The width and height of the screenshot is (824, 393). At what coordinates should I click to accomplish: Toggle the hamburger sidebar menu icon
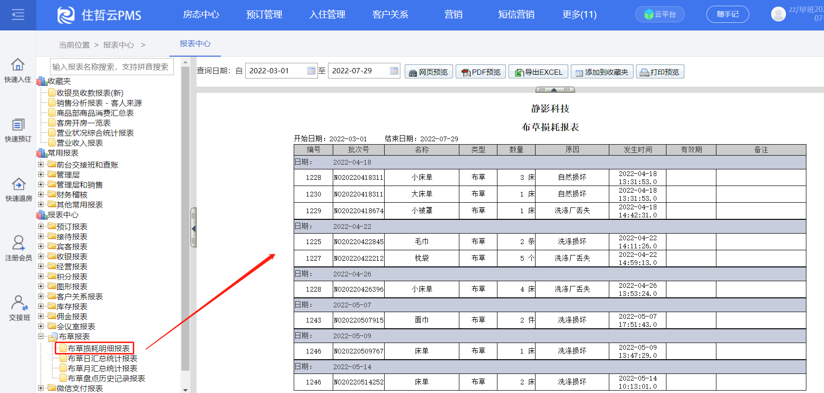(18, 15)
